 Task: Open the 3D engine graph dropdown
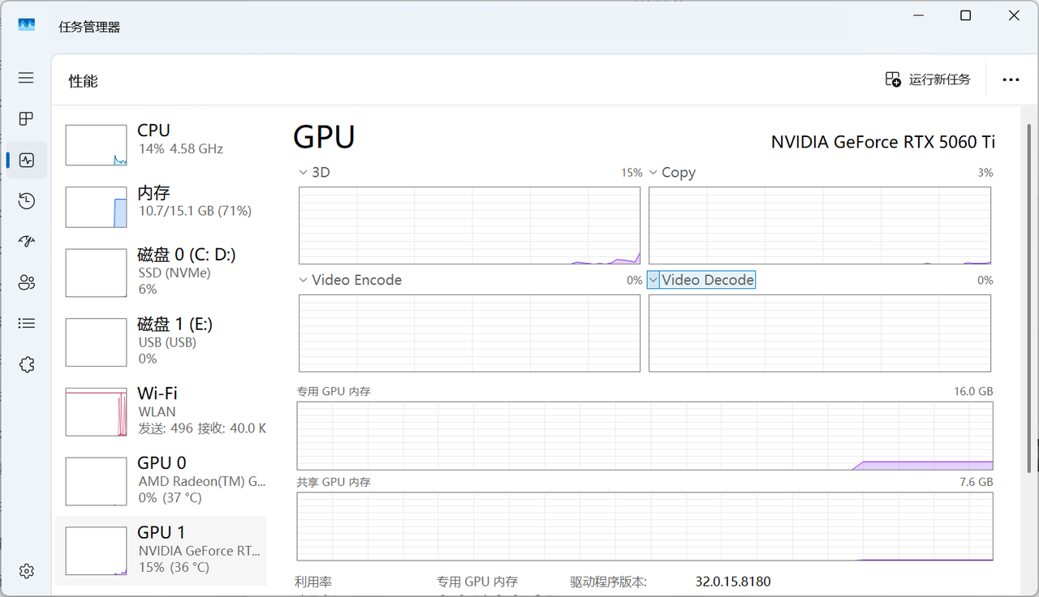point(304,173)
